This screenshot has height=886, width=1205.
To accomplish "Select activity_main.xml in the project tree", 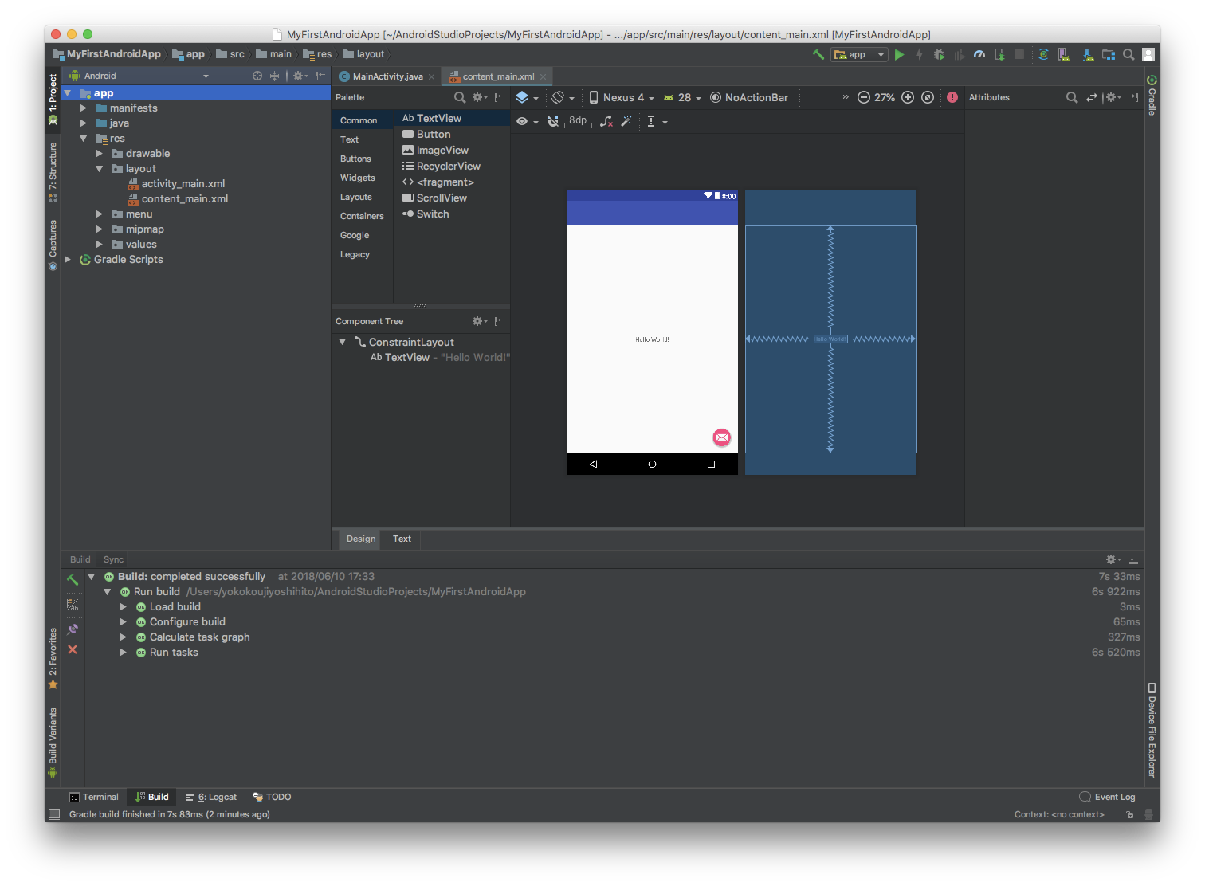I will (183, 184).
